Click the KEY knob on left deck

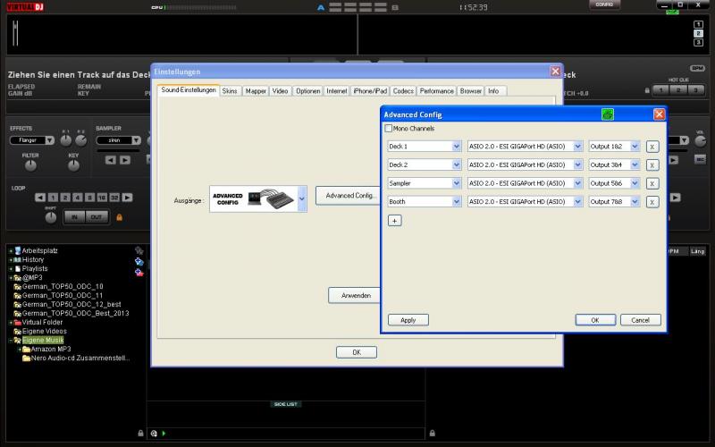[73, 166]
